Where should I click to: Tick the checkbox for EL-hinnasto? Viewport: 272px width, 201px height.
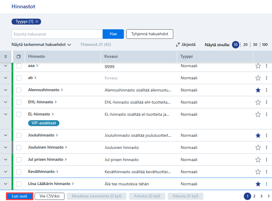[19, 115]
